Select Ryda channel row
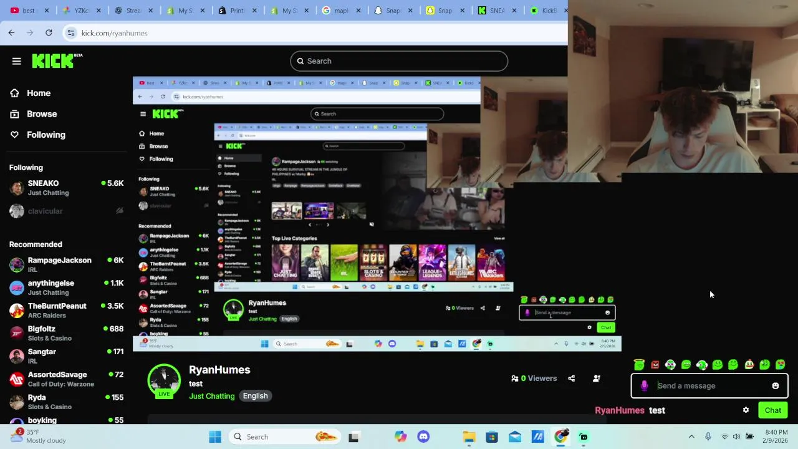This screenshot has width=798, height=449. 66,402
